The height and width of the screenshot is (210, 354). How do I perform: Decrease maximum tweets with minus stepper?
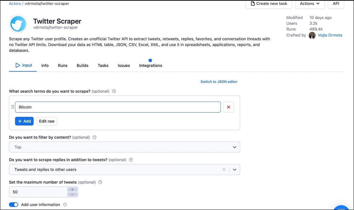72,194
